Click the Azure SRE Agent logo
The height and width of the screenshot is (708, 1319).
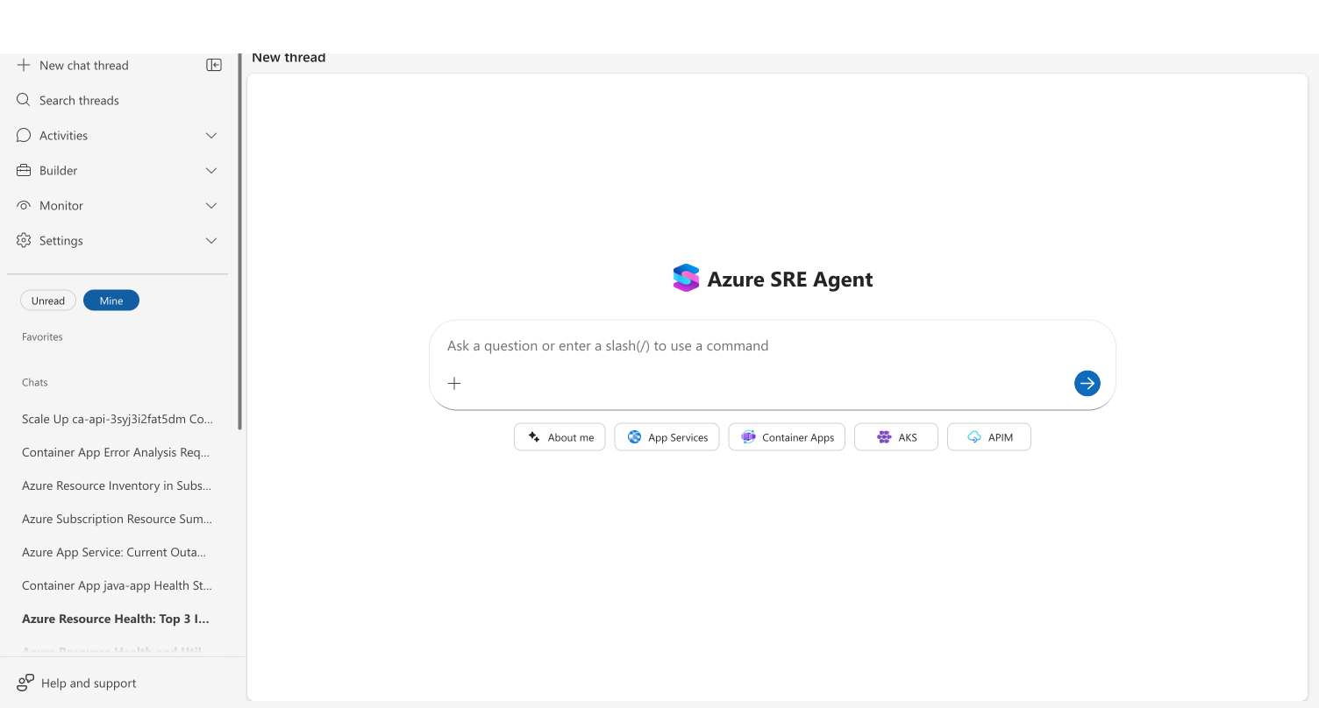click(686, 279)
